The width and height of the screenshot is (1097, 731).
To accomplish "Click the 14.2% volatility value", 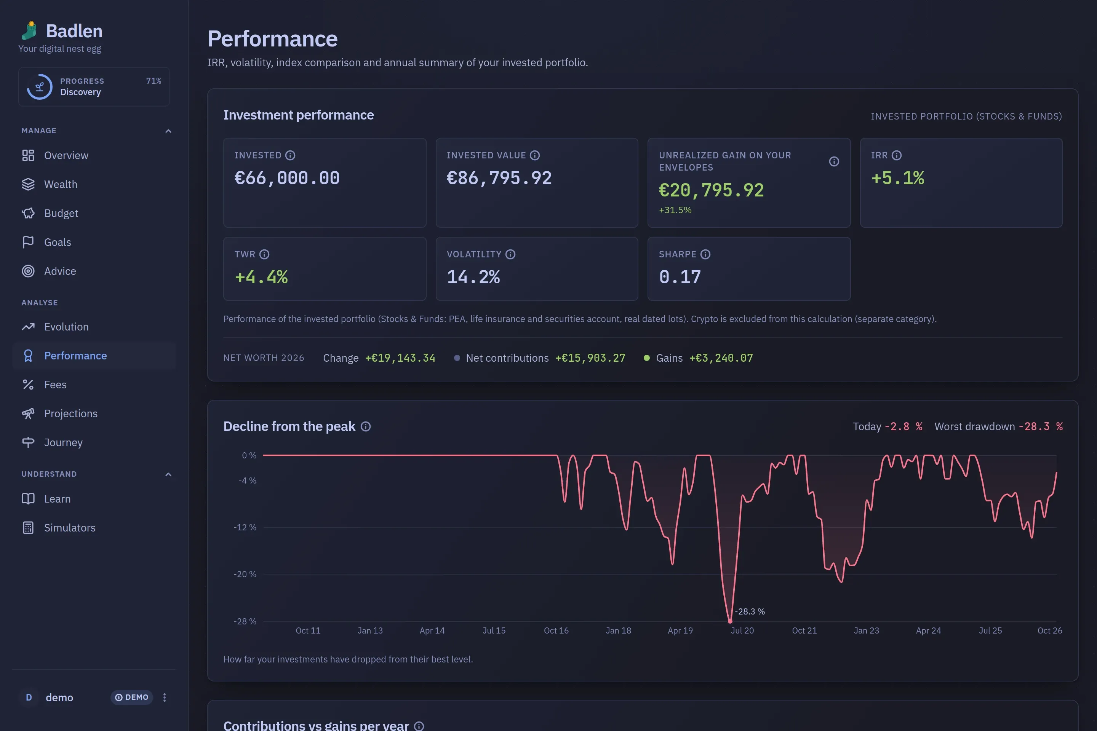I will (x=473, y=277).
